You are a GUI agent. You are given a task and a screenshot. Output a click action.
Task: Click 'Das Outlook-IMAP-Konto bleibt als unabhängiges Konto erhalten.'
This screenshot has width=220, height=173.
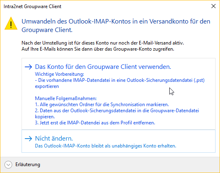(x=106, y=146)
